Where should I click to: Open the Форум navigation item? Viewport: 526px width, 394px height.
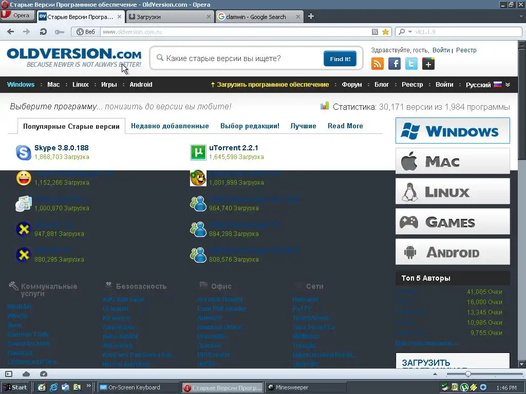351,85
